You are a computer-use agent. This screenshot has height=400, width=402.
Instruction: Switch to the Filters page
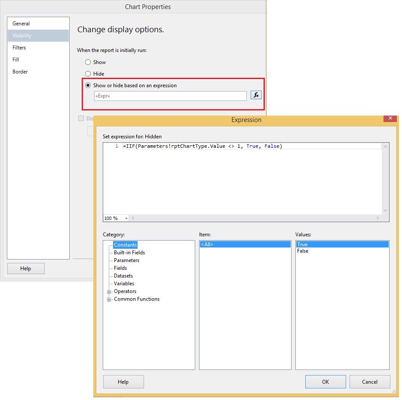click(19, 47)
